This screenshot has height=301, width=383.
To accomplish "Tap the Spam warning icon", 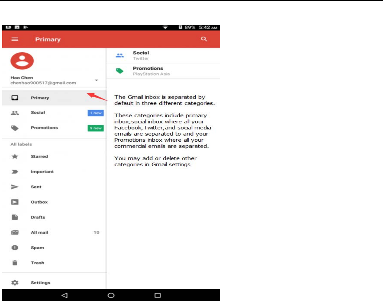I will click(15, 248).
